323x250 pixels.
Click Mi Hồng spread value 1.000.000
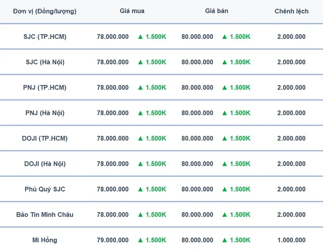tap(291, 240)
